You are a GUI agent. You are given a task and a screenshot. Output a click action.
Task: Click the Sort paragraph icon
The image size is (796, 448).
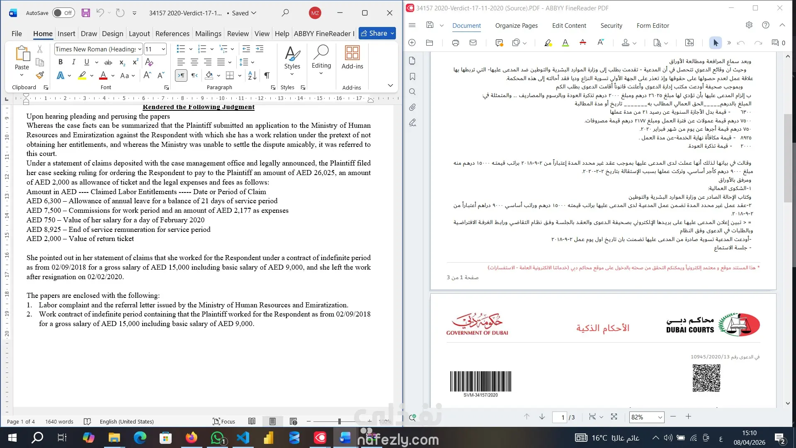coord(252,75)
